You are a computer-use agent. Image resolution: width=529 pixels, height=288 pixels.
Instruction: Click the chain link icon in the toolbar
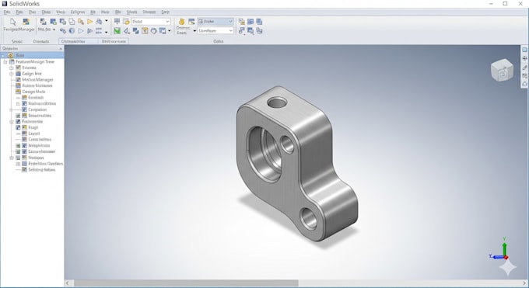(x=63, y=31)
